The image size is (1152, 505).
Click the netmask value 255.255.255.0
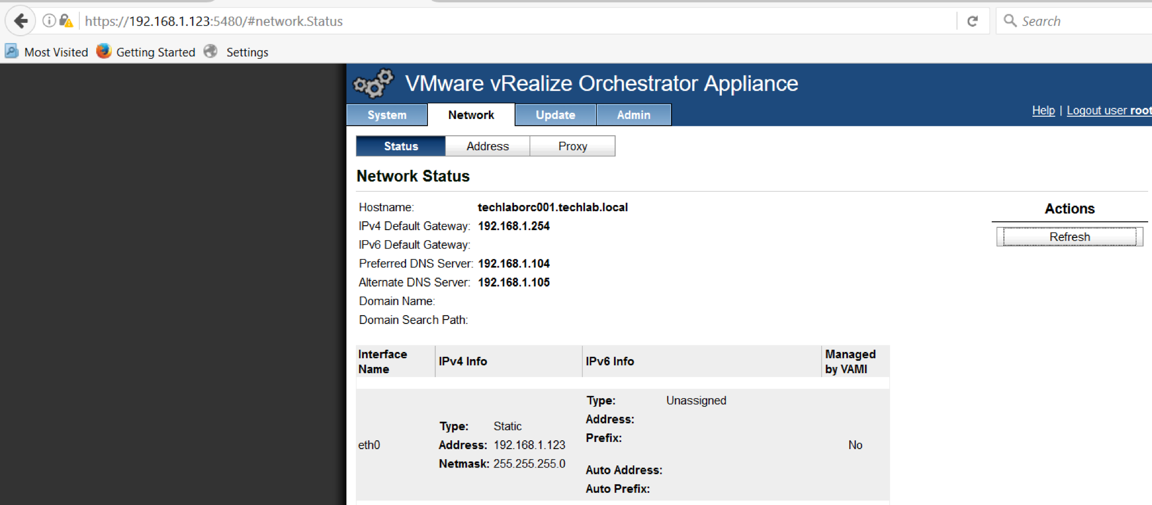coord(529,464)
